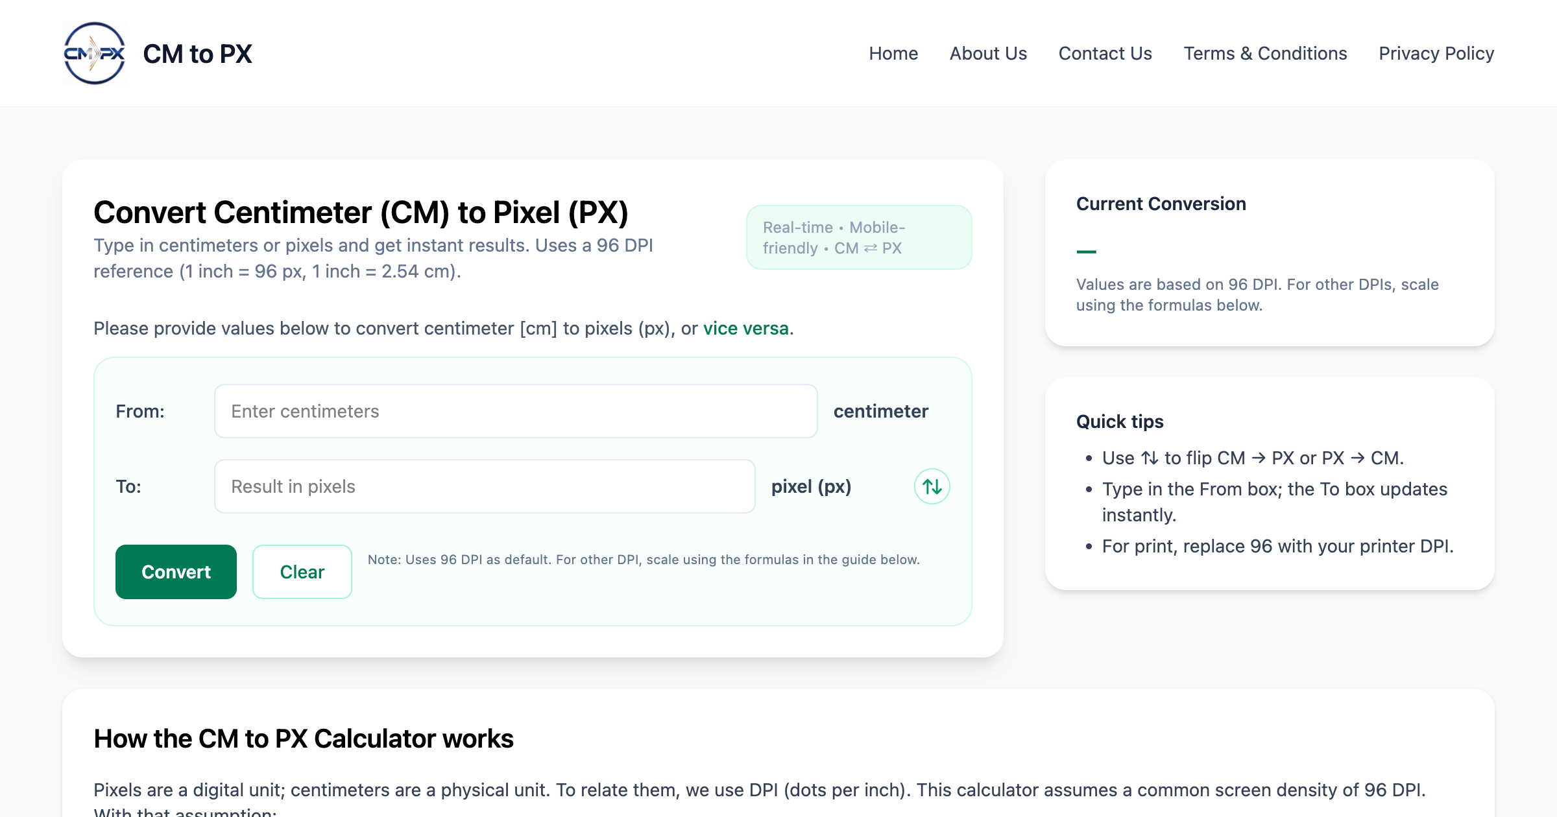Screen dimensions: 1557x817
Task: Click the "pixel (px)" unit label
Action: pyautogui.click(x=811, y=486)
